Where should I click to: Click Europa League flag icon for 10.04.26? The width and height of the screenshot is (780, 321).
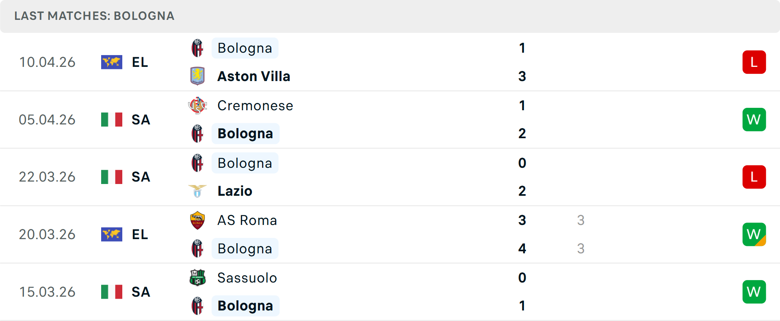pyautogui.click(x=112, y=62)
